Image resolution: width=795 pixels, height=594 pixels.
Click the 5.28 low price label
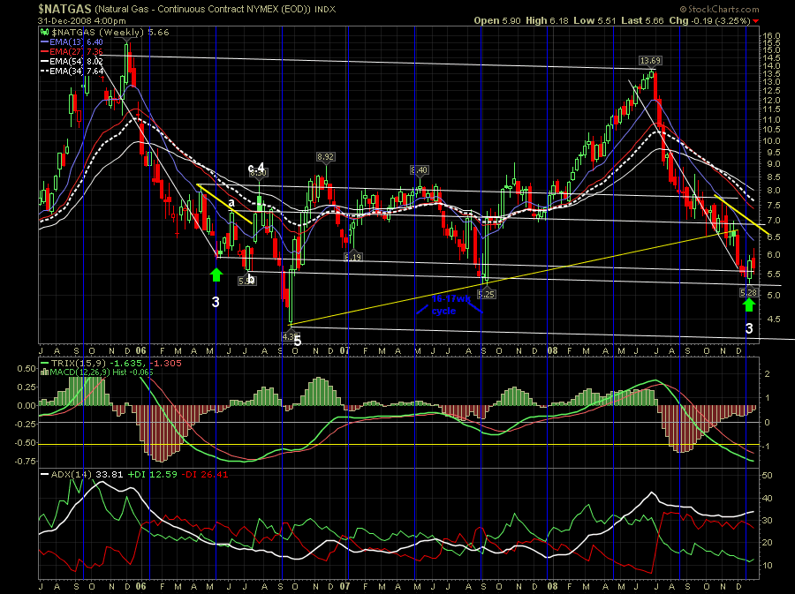click(748, 293)
